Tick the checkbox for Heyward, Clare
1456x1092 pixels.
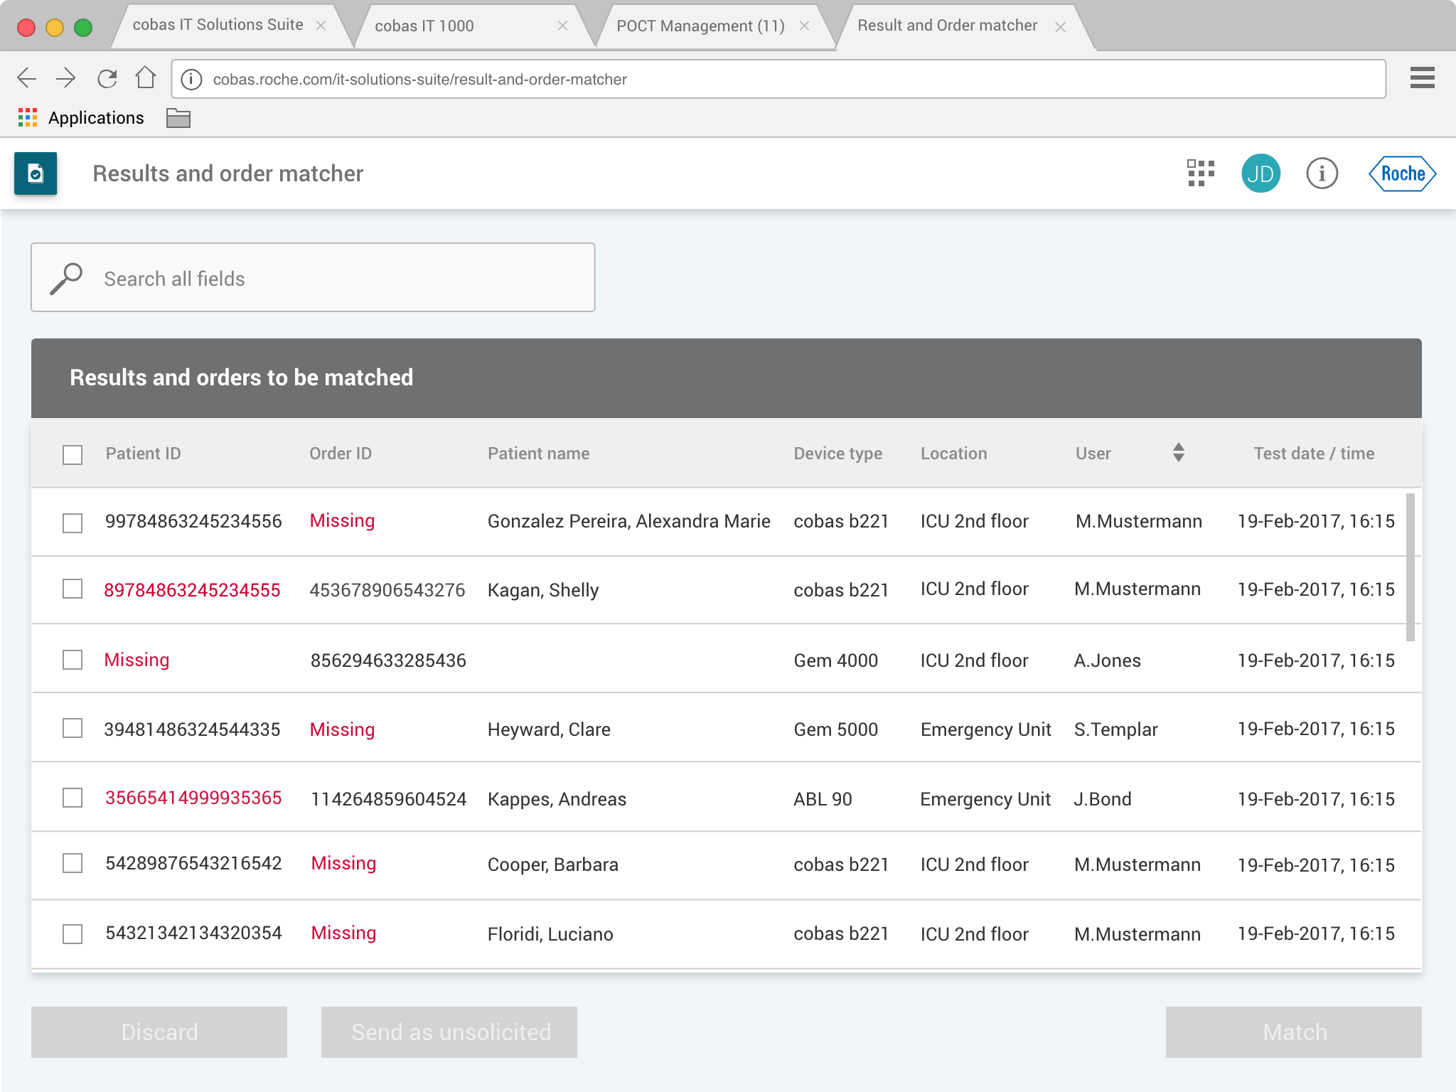pos(73,729)
